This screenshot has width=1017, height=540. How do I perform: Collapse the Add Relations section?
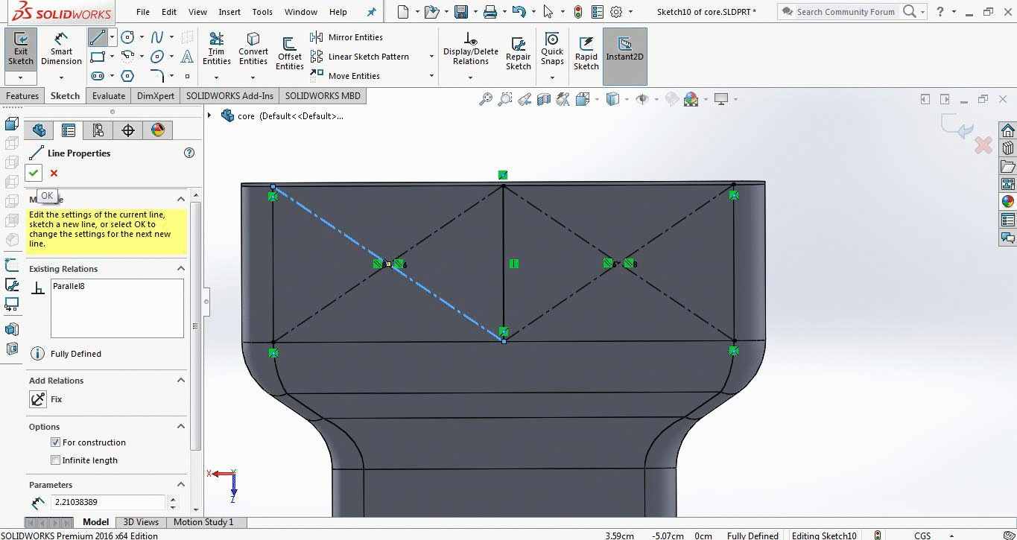point(180,381)
